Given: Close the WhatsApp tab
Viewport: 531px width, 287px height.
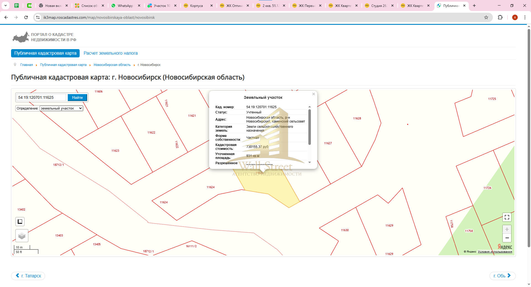Looking at the screenshot, I should coord(139,6).
